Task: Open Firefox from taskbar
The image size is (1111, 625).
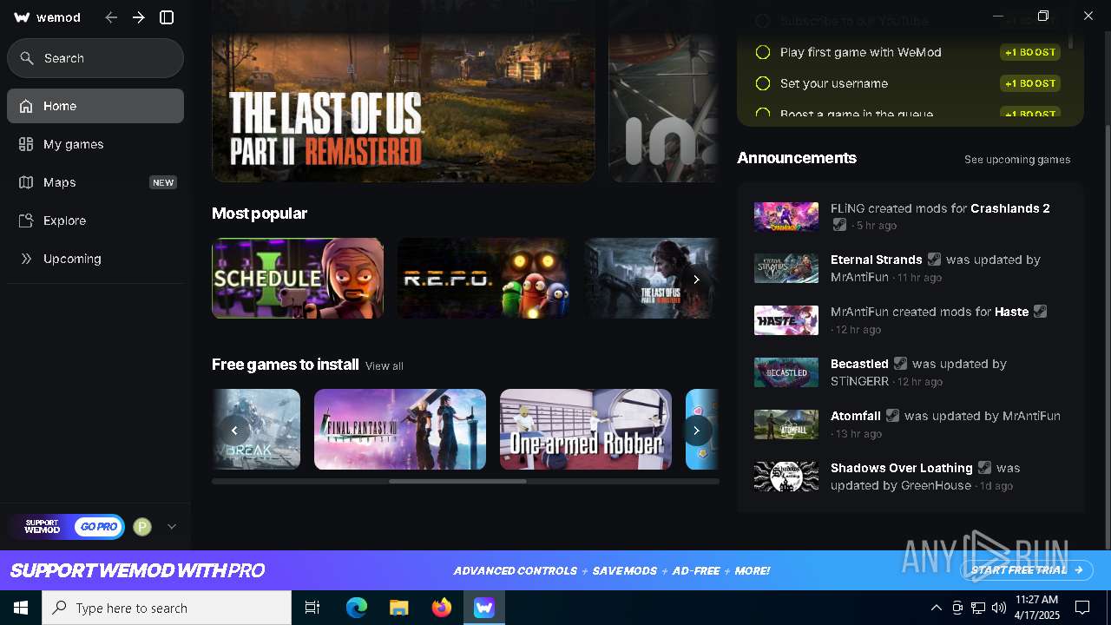Action: pyautogui.click(x=442, y=608)
